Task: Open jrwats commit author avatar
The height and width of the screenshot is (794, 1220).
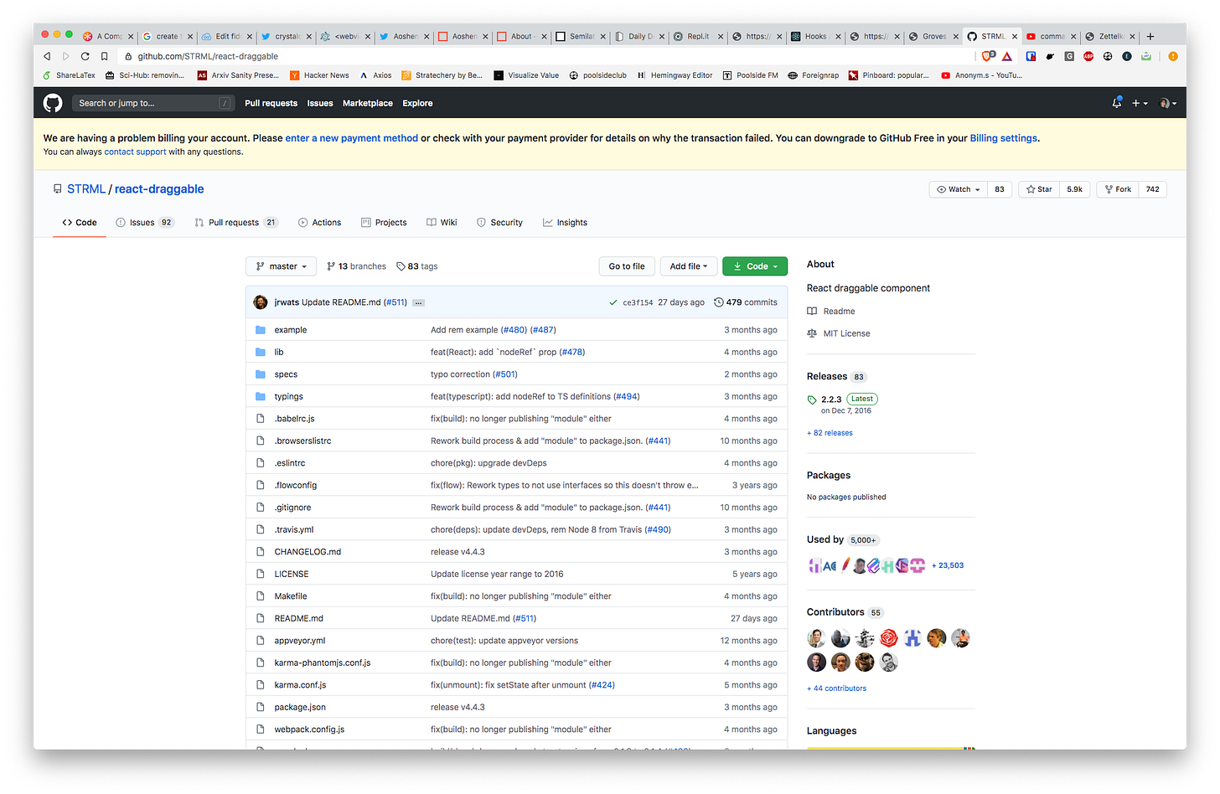Action: 261,302
